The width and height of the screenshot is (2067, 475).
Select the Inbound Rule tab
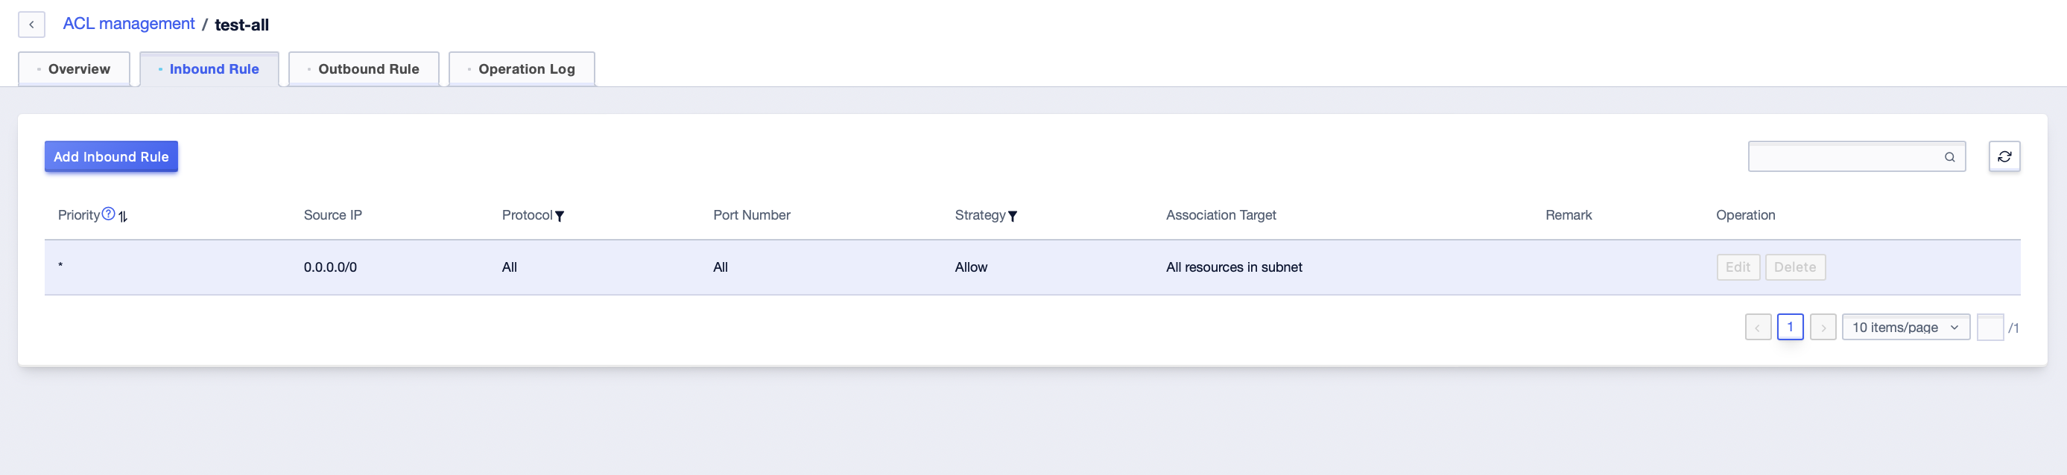[209, 69]
